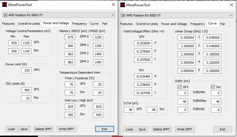Image resolution: width=237 pixels, height=137 pixels.
Task: Edit GFX maximum voltage field 1150
Action: (x=26, y=43)
